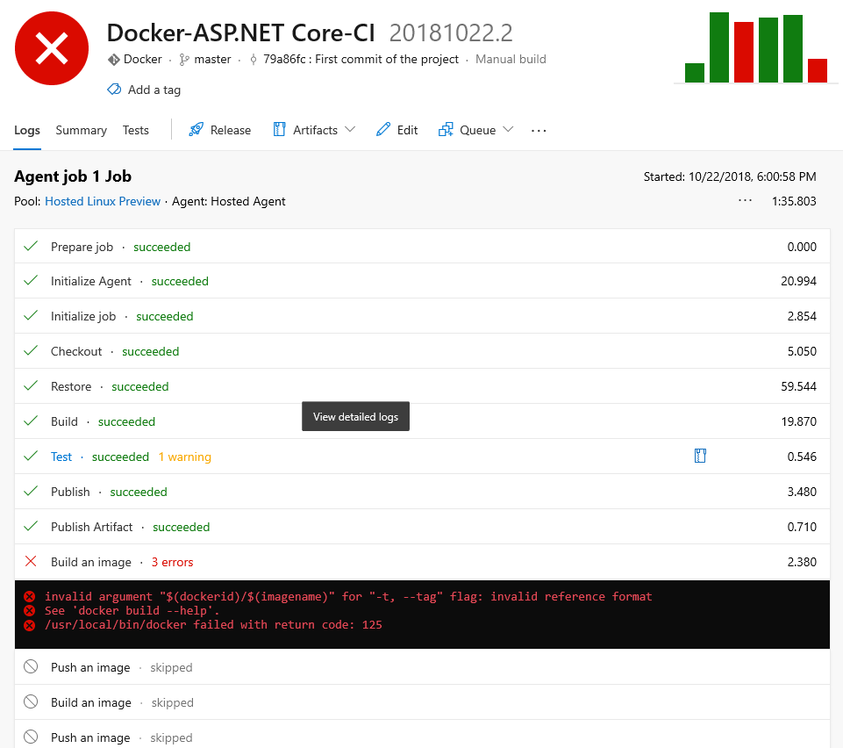843x748 pixels.
Task: Click the '3 errors' label
Action: (172, 563)
